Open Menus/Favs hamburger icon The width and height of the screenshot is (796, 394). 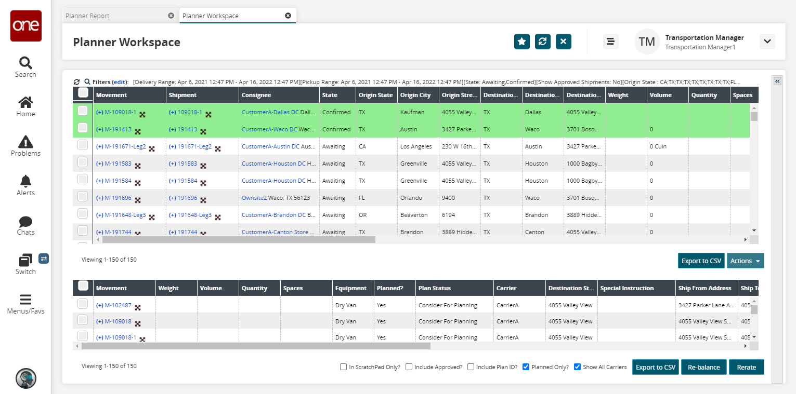[25, 300]
